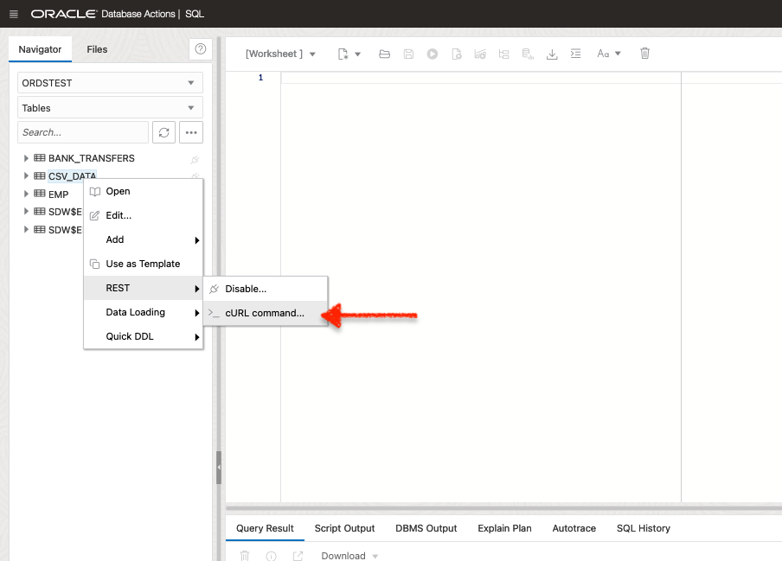Open the Tables object type dropdown
The image size is (782, 561).
coord(110,108)
